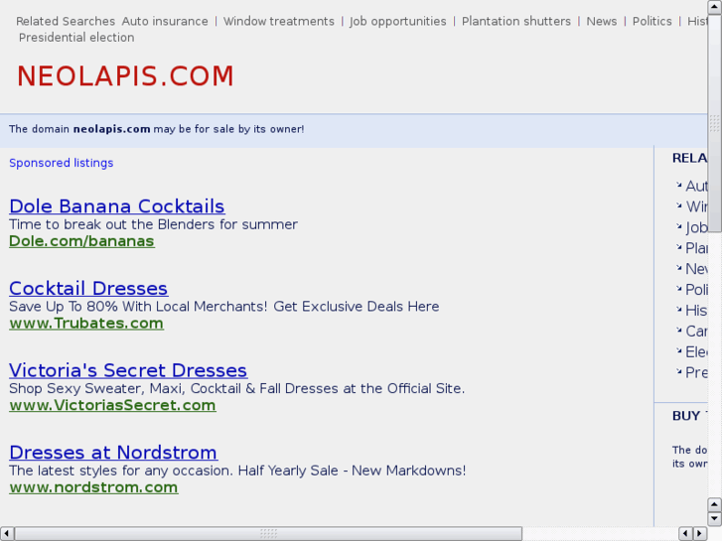This screenshot has width=722, height=541.
Task: Open the sidebar link starting with 'Wir'
Action: click(x=696, y=206)
